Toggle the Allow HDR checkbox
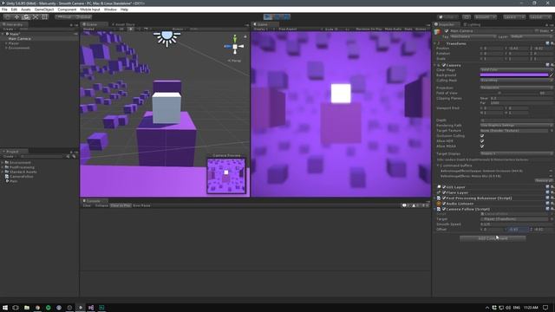555x312 pixels. (x=482, y=140)
